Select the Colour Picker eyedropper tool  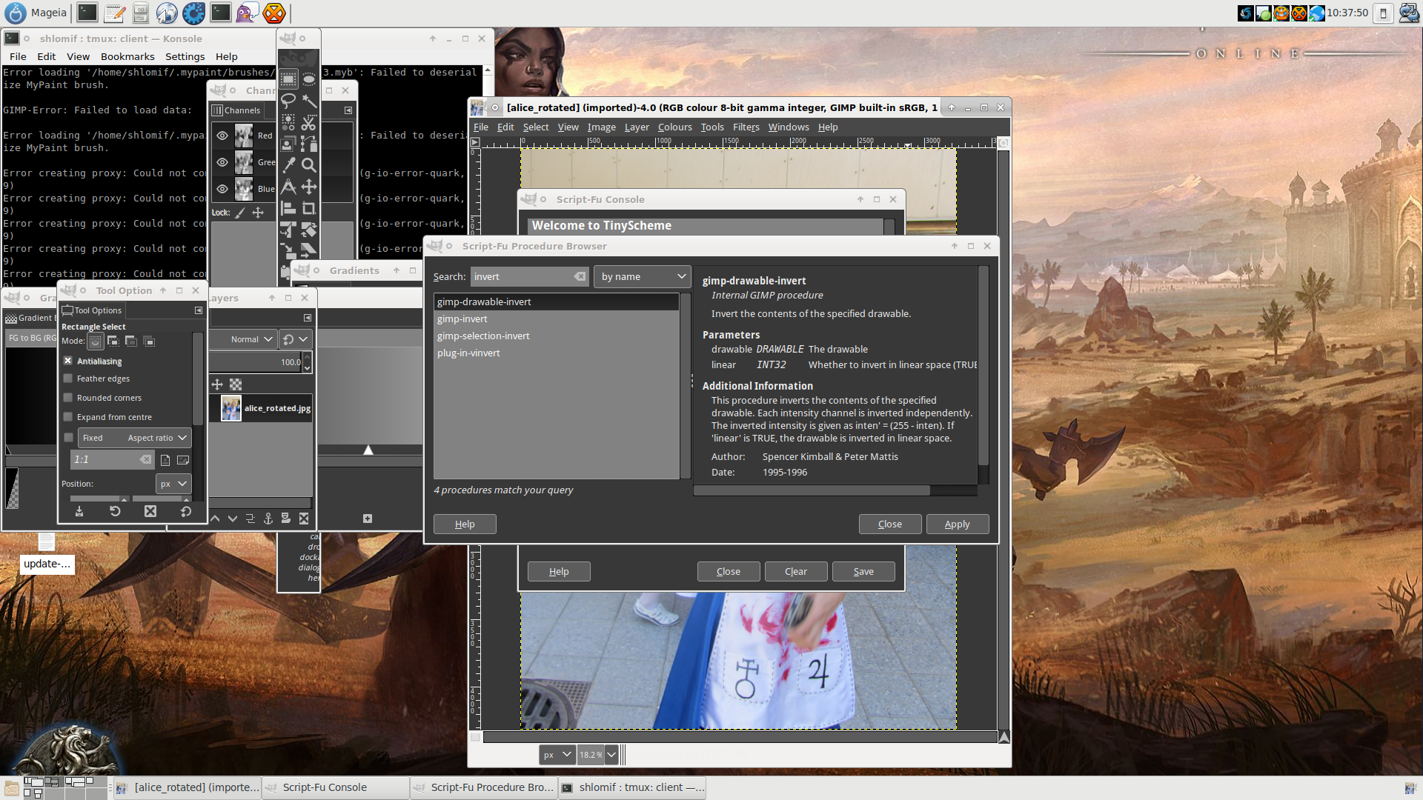coord(288,165)
